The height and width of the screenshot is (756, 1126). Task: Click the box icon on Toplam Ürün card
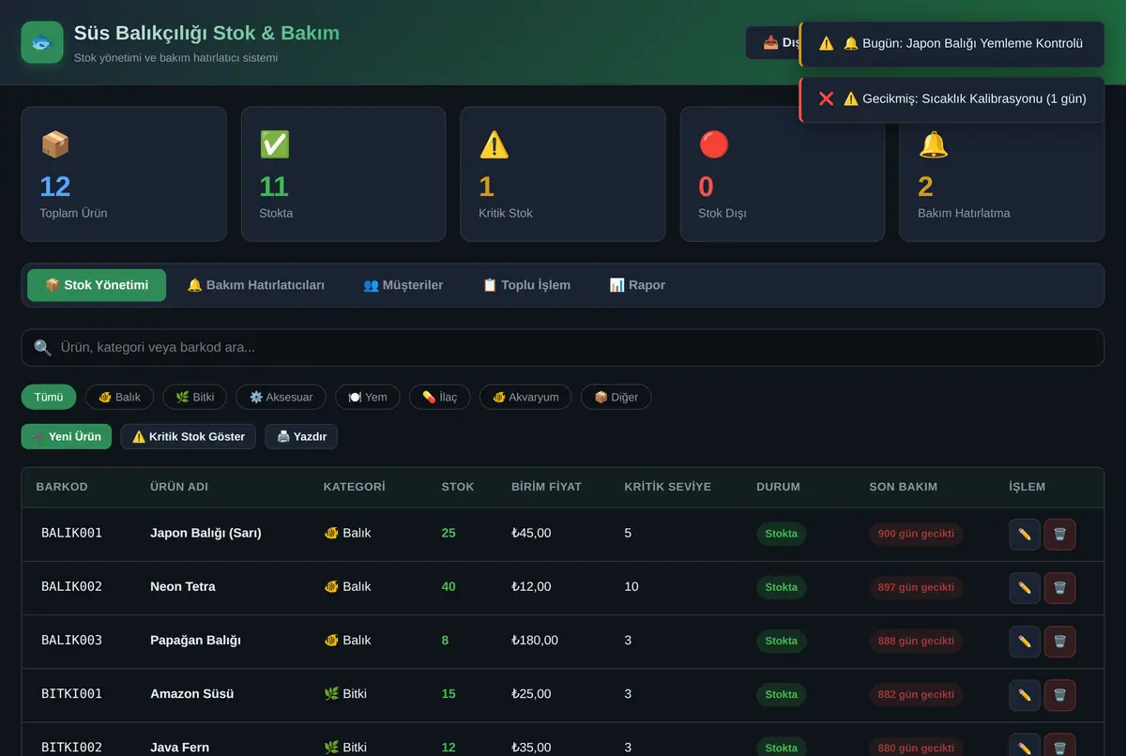55,144
